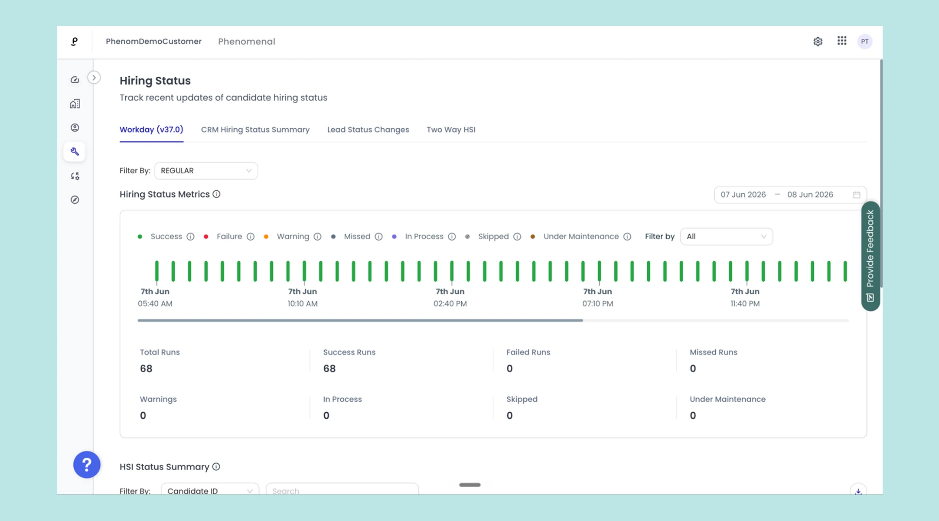Switch to CRM Hiring Status Summary tab
Screen dimensions: 939x521
pos(255,130)
